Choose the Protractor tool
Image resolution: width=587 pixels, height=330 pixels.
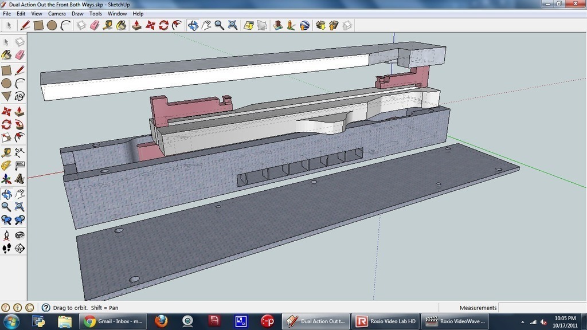pos(6,166)
